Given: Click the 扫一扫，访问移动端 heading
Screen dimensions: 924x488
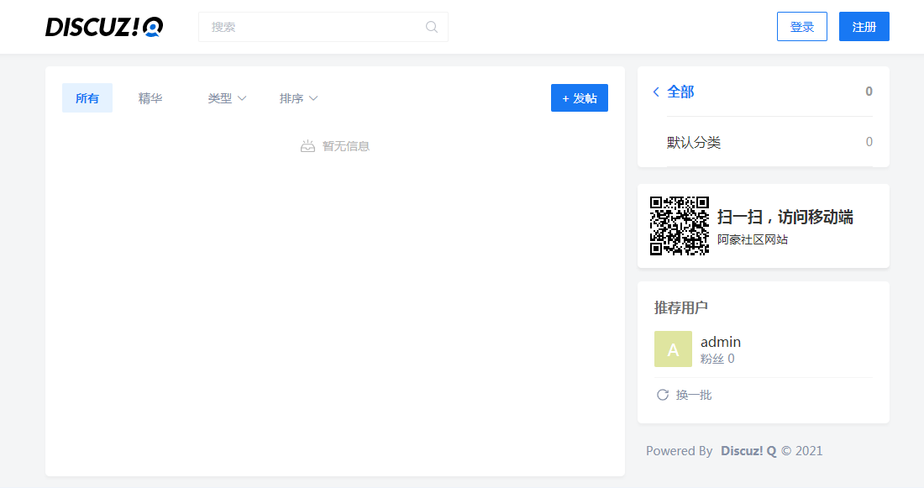Looking at the screenshot, I should (x=785, y=218).
